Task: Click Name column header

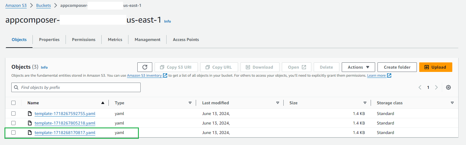Action: [33, 103]
